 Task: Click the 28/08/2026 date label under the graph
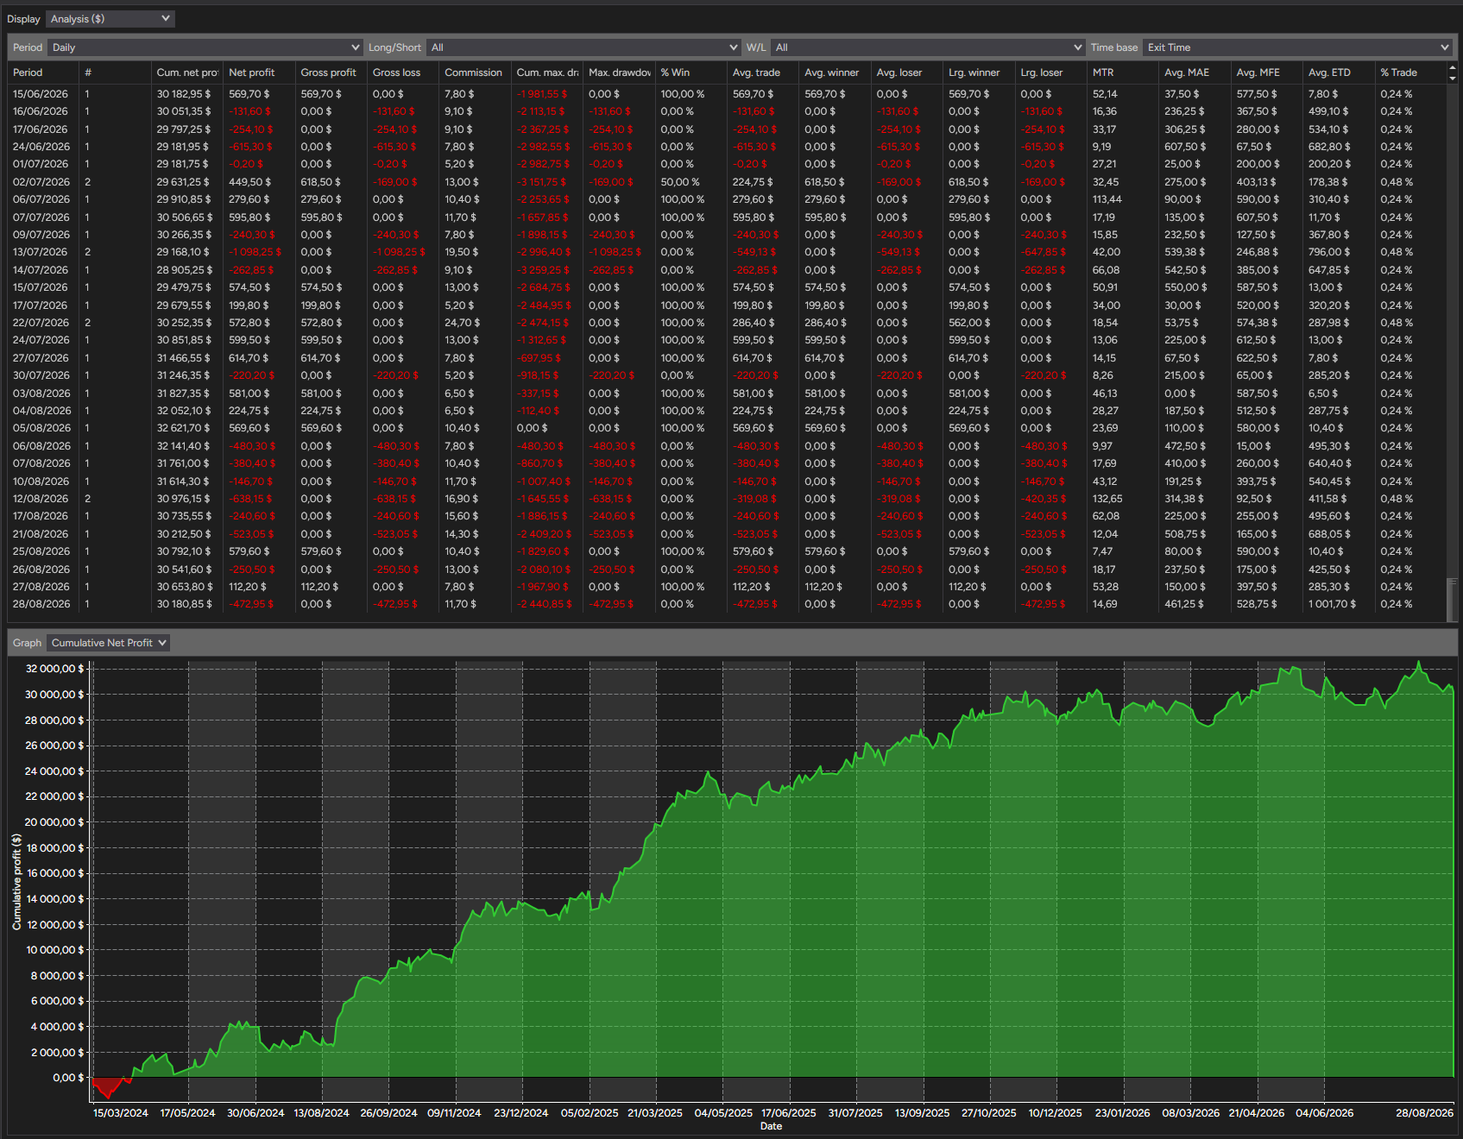pyautogui.click(x=1425, y=1113)
